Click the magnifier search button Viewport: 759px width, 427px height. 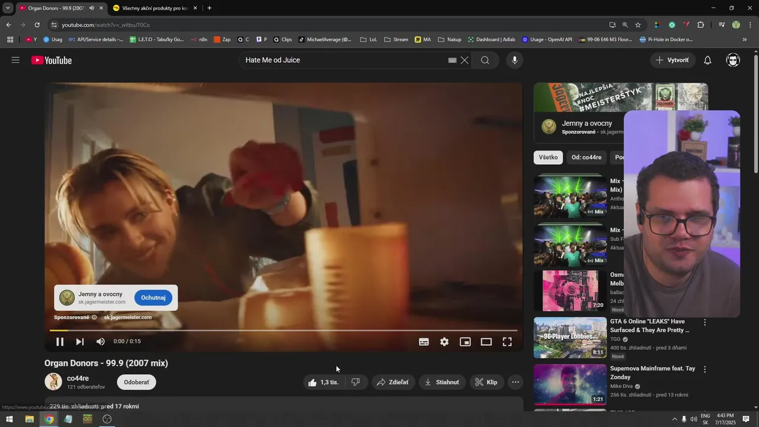[485, 60]
